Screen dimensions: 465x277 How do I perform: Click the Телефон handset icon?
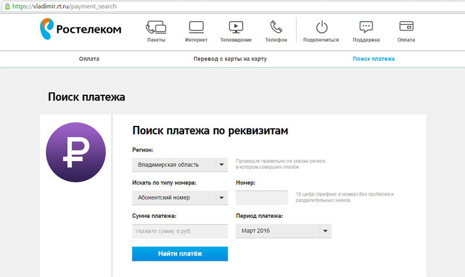tap(276, 27)
